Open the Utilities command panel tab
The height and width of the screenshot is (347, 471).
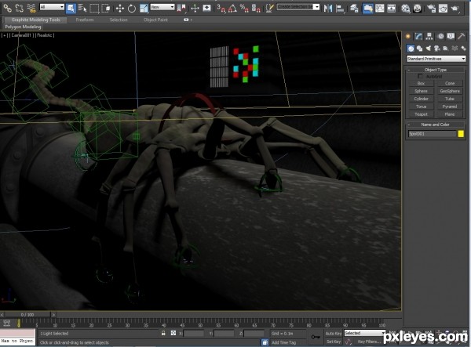tap(462, 37)
